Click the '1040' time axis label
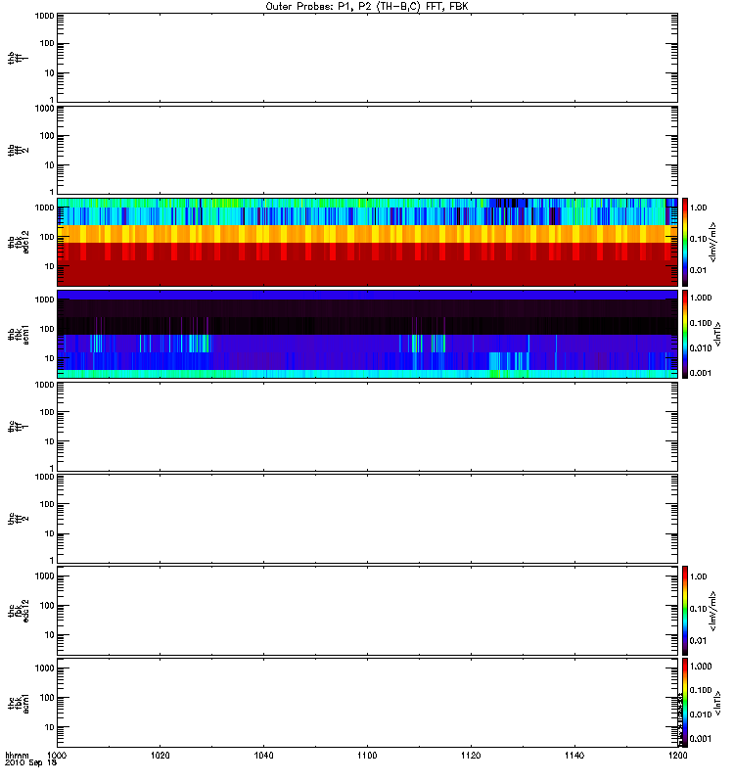 coord(263,756)
